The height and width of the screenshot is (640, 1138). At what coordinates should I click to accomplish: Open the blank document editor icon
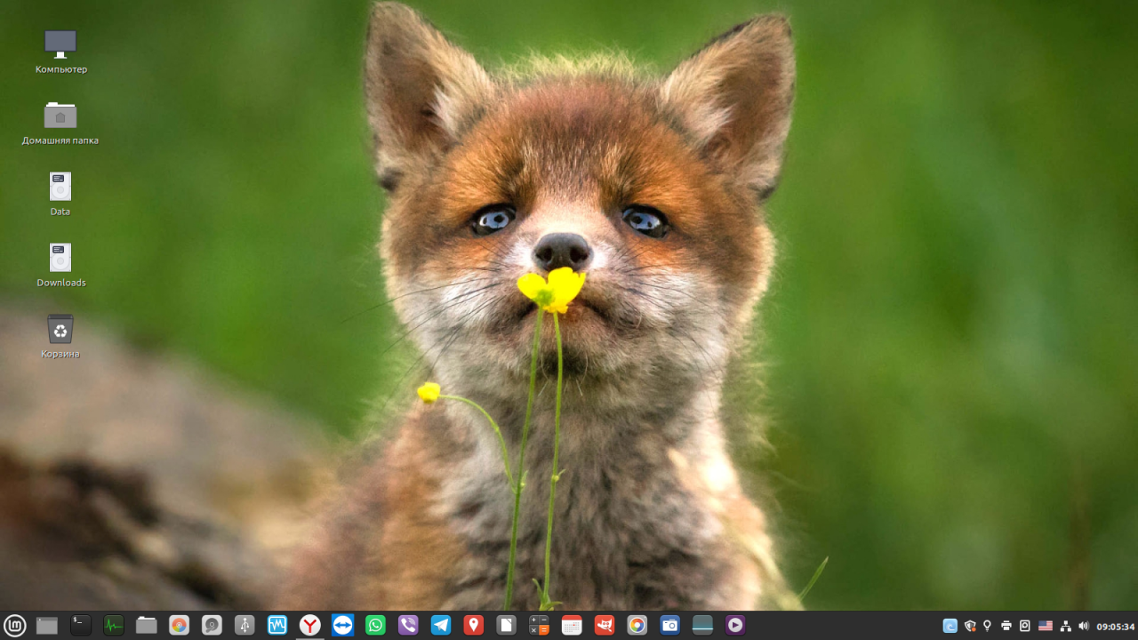(x=506, y=626)
